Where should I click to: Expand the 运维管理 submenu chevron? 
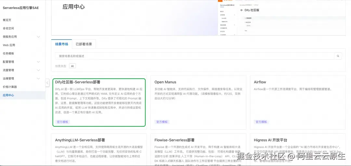pyautogui.click(x=38, y=79)
